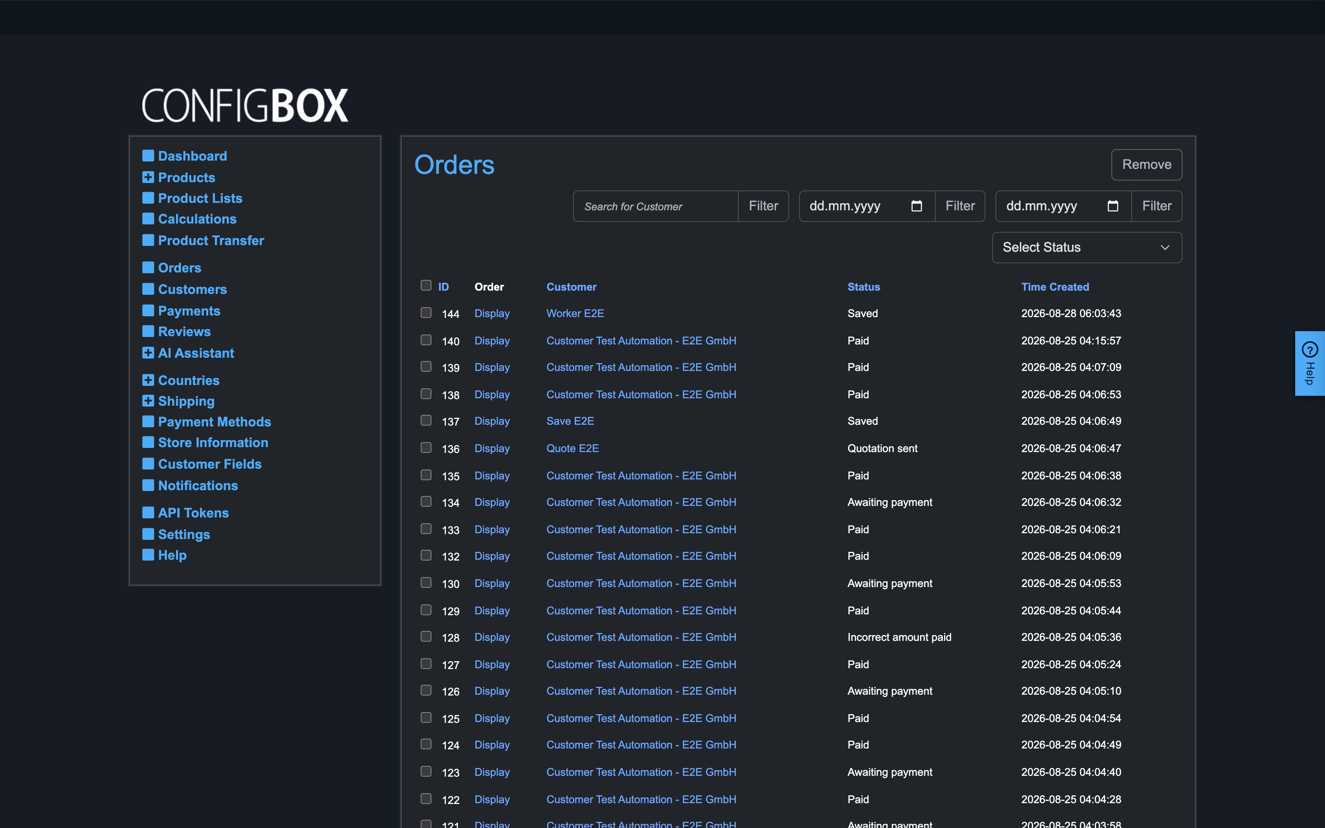The image size is (1325, 828).
Task: Expand the Products plus icon
Action: [x=148, y=177]
